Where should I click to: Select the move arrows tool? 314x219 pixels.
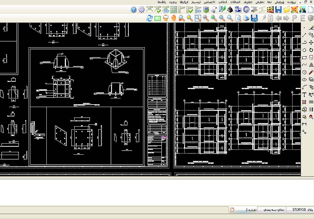tap(311, 42)
